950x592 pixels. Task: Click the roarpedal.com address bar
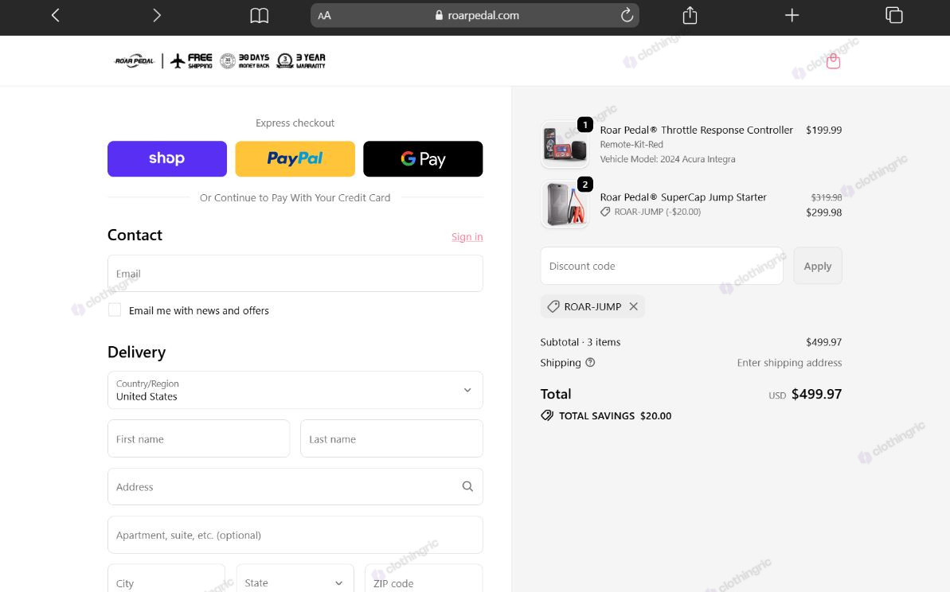click(475, 15)
